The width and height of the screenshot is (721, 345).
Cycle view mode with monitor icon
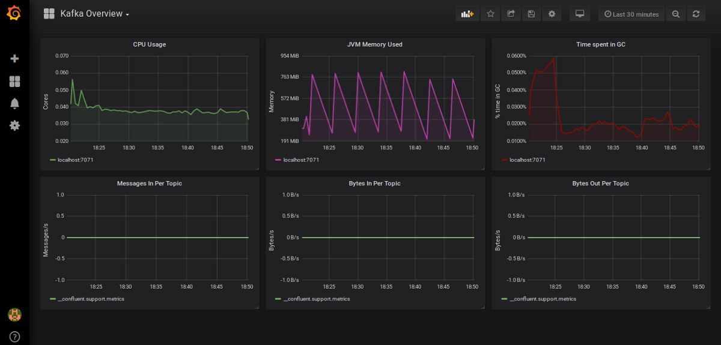pos(580,14)
